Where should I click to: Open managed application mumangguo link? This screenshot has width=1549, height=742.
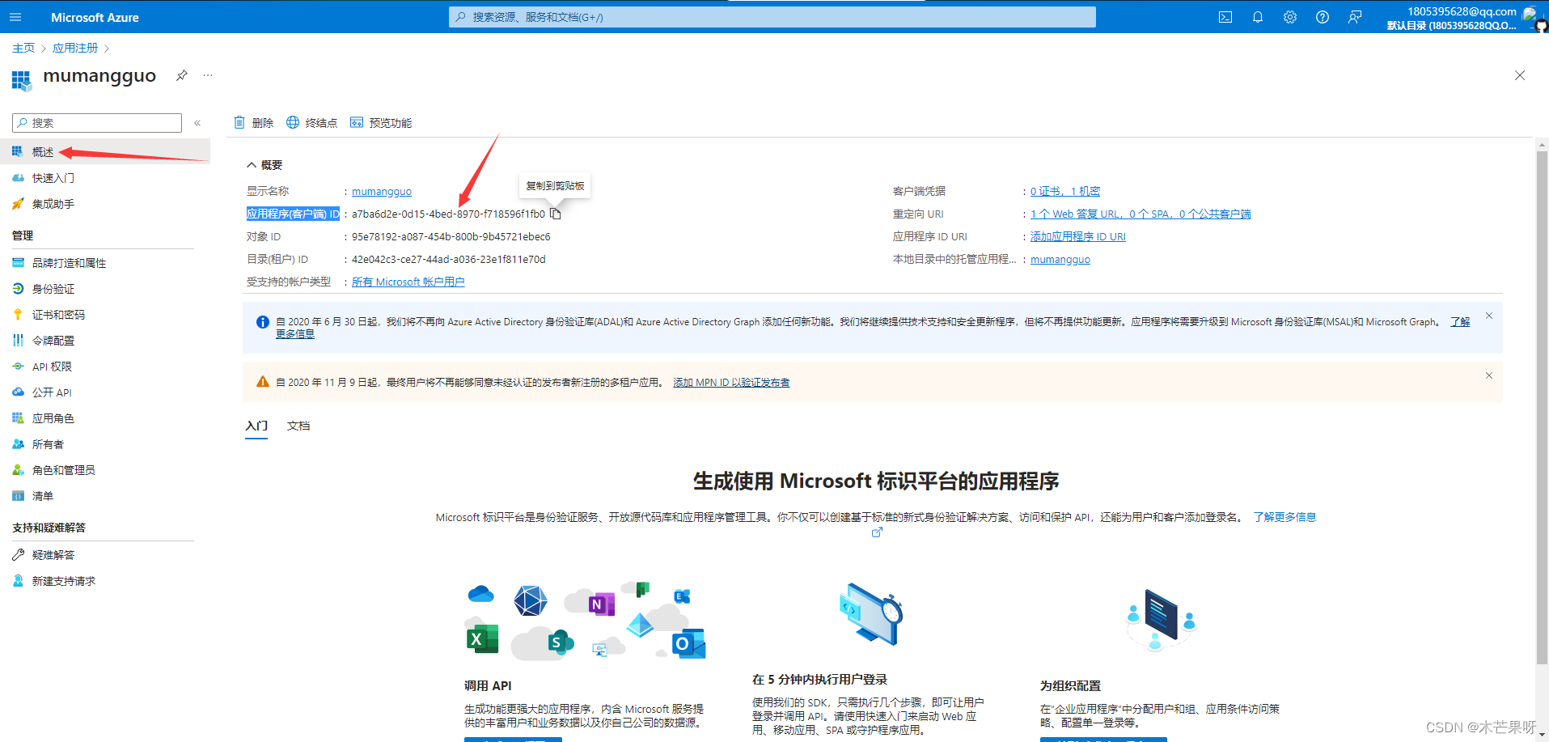click(1060, 260)
